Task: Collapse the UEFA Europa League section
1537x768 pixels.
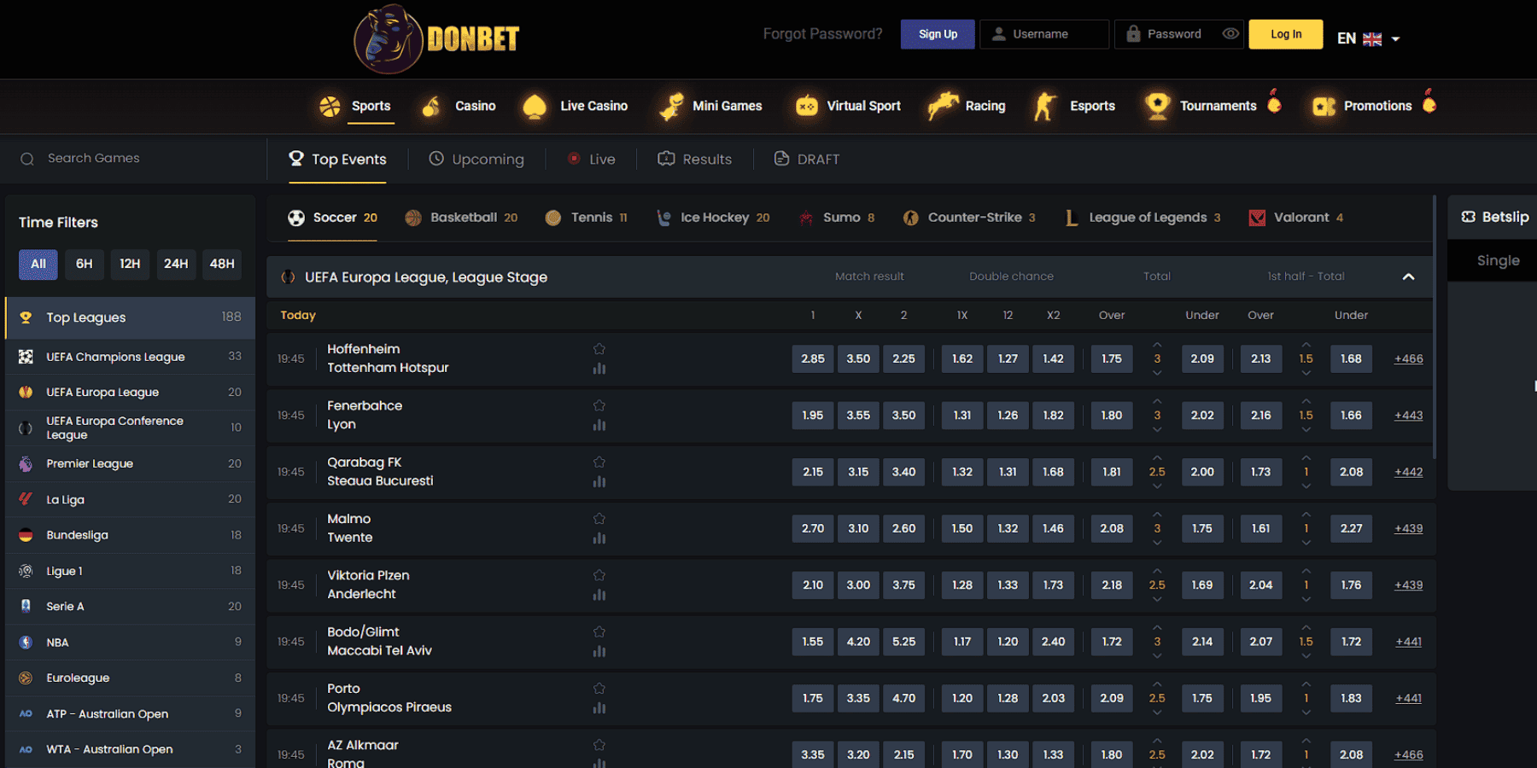Action: coord(1408,276)
